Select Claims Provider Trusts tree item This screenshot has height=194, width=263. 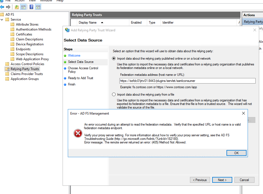27,74
